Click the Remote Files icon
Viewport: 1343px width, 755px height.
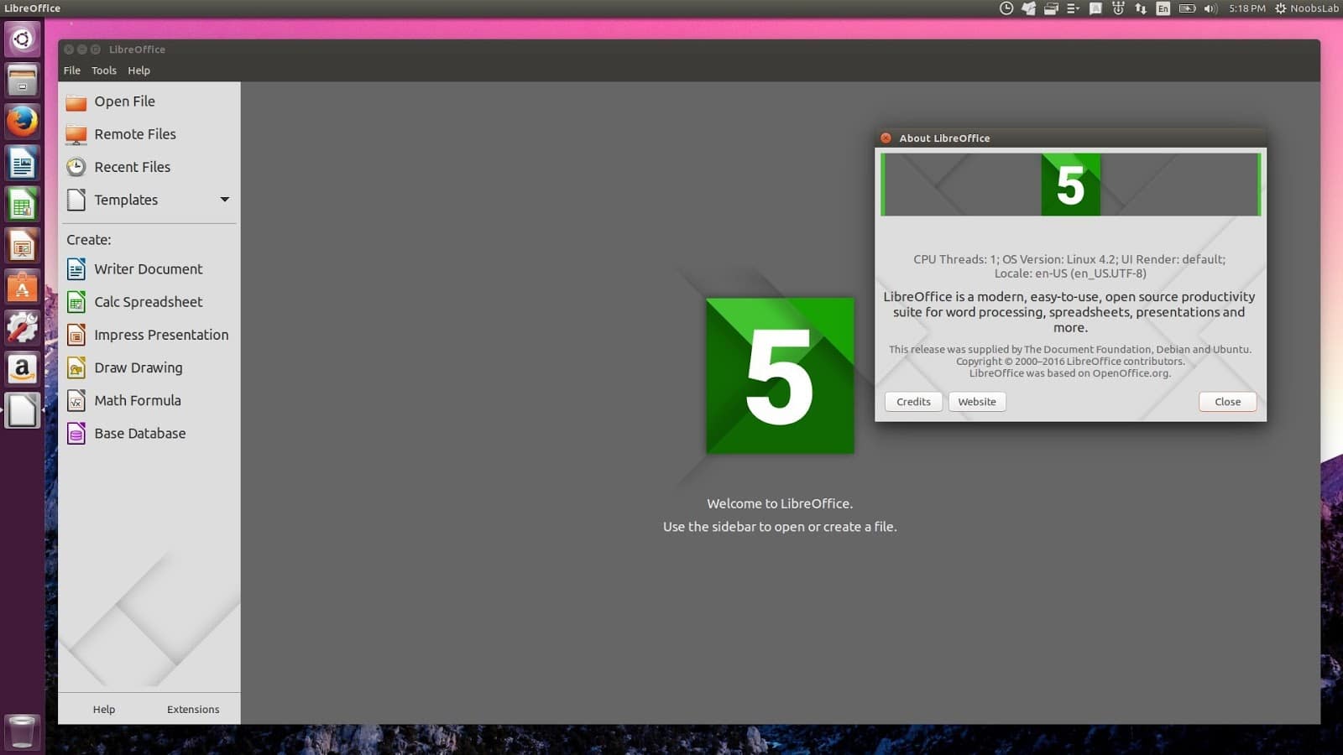pyautogui.click(x=76, y=134)
